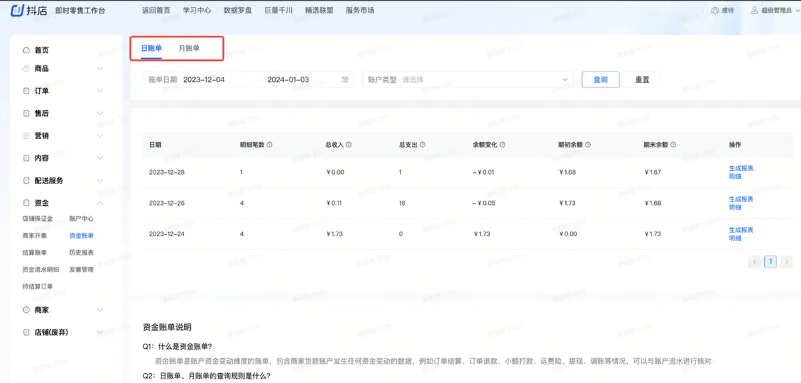Screen dimensions: 801x383
Task: Click the 抖店 logo icon
Action: (17, 10)
